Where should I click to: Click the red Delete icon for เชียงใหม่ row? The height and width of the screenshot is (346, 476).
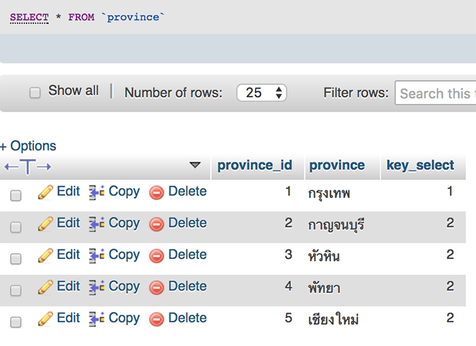coord(156,319)
